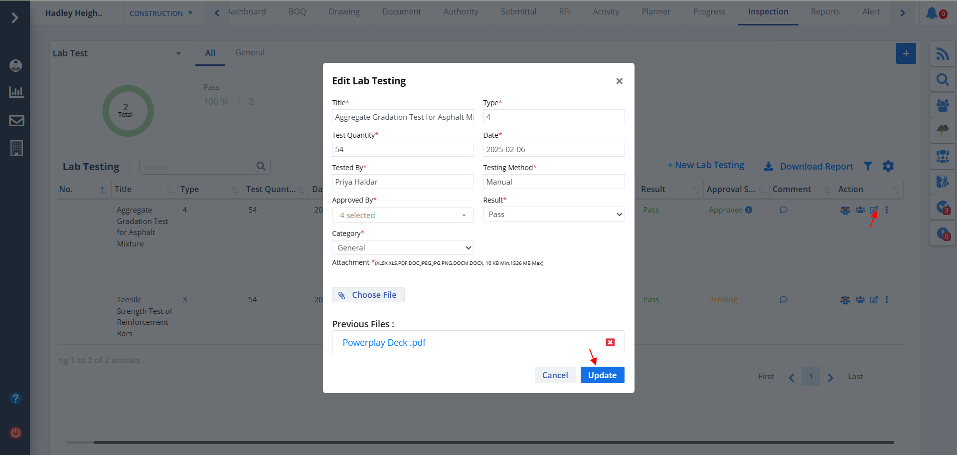Open the mail icon in left sidebar
Screen dimensions: 957x455
[16, 120]
